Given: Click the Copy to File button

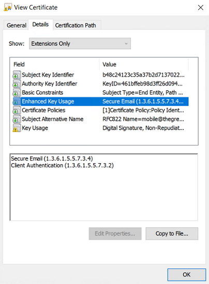Looking at the screenshot, I should (172, 233).
